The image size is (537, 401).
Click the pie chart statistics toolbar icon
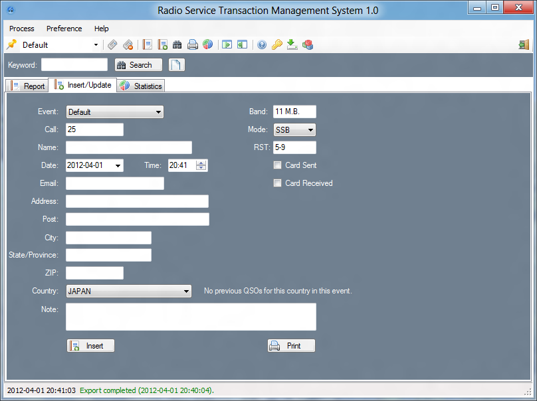coord(207,45)
